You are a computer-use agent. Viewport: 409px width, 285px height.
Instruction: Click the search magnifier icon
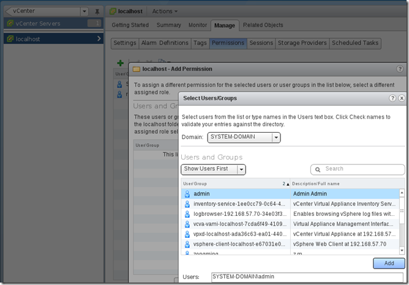point(317,169)
